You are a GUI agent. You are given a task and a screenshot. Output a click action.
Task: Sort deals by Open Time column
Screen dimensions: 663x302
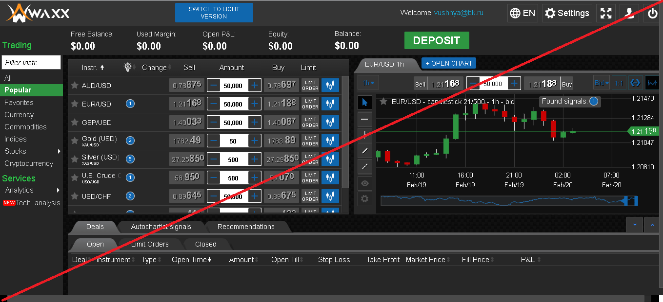pyautogui.click(x=191, y=260)
